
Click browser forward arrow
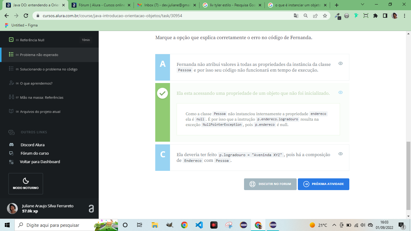[16, 16]
